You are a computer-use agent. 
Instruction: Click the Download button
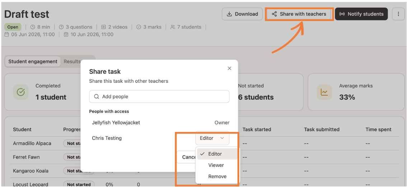click(x=242, y=14)
